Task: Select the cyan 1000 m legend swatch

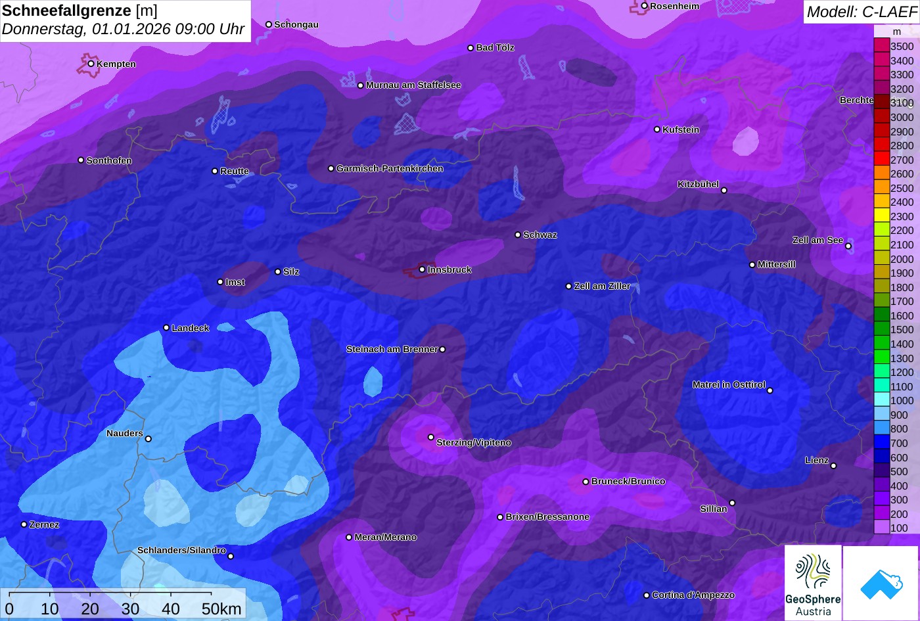Action: tap(881, 400)
